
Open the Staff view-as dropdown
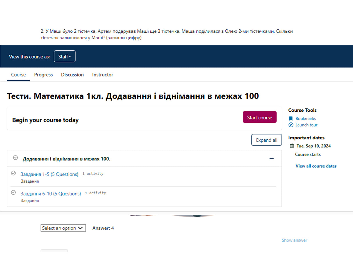coord(65,56)
